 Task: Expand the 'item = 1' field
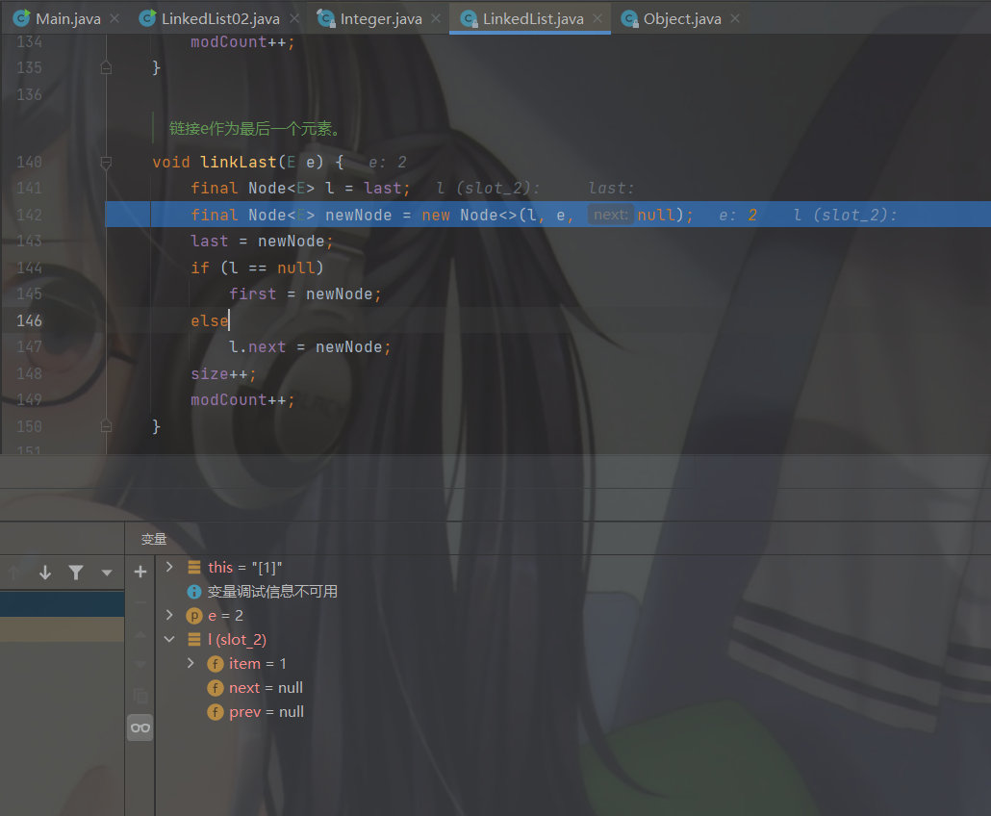click(191, 663)
